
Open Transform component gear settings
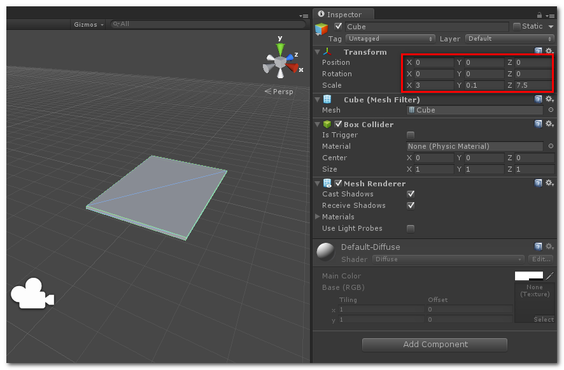tap(549, 51)
